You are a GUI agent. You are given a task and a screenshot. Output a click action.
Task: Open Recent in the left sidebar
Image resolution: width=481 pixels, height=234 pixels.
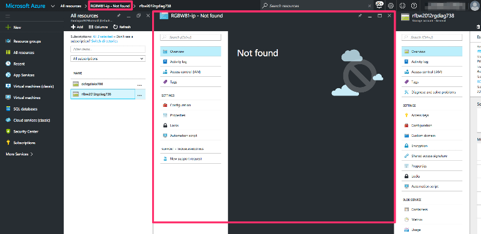click(x=15, y=64)
